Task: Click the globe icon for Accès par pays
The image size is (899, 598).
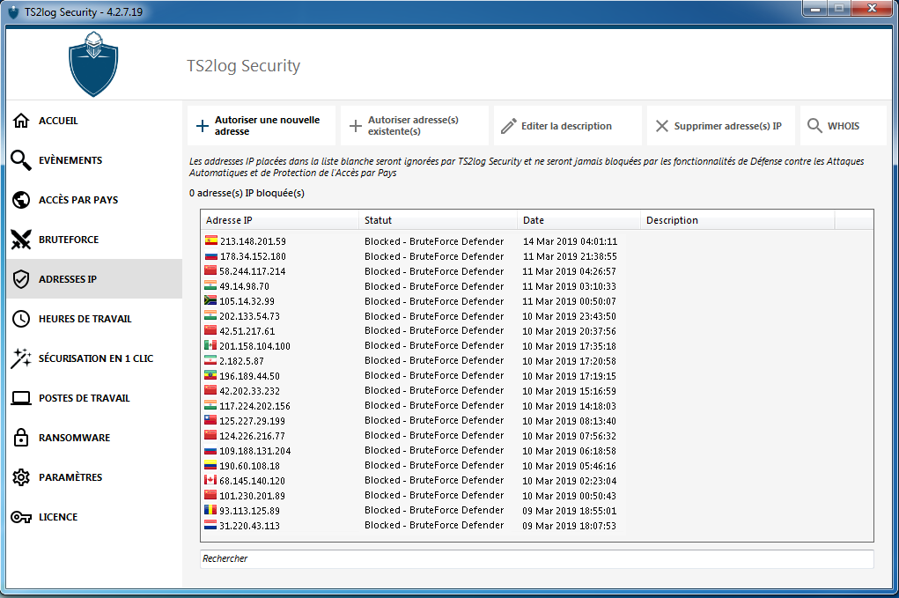Action: click(21, 200)
